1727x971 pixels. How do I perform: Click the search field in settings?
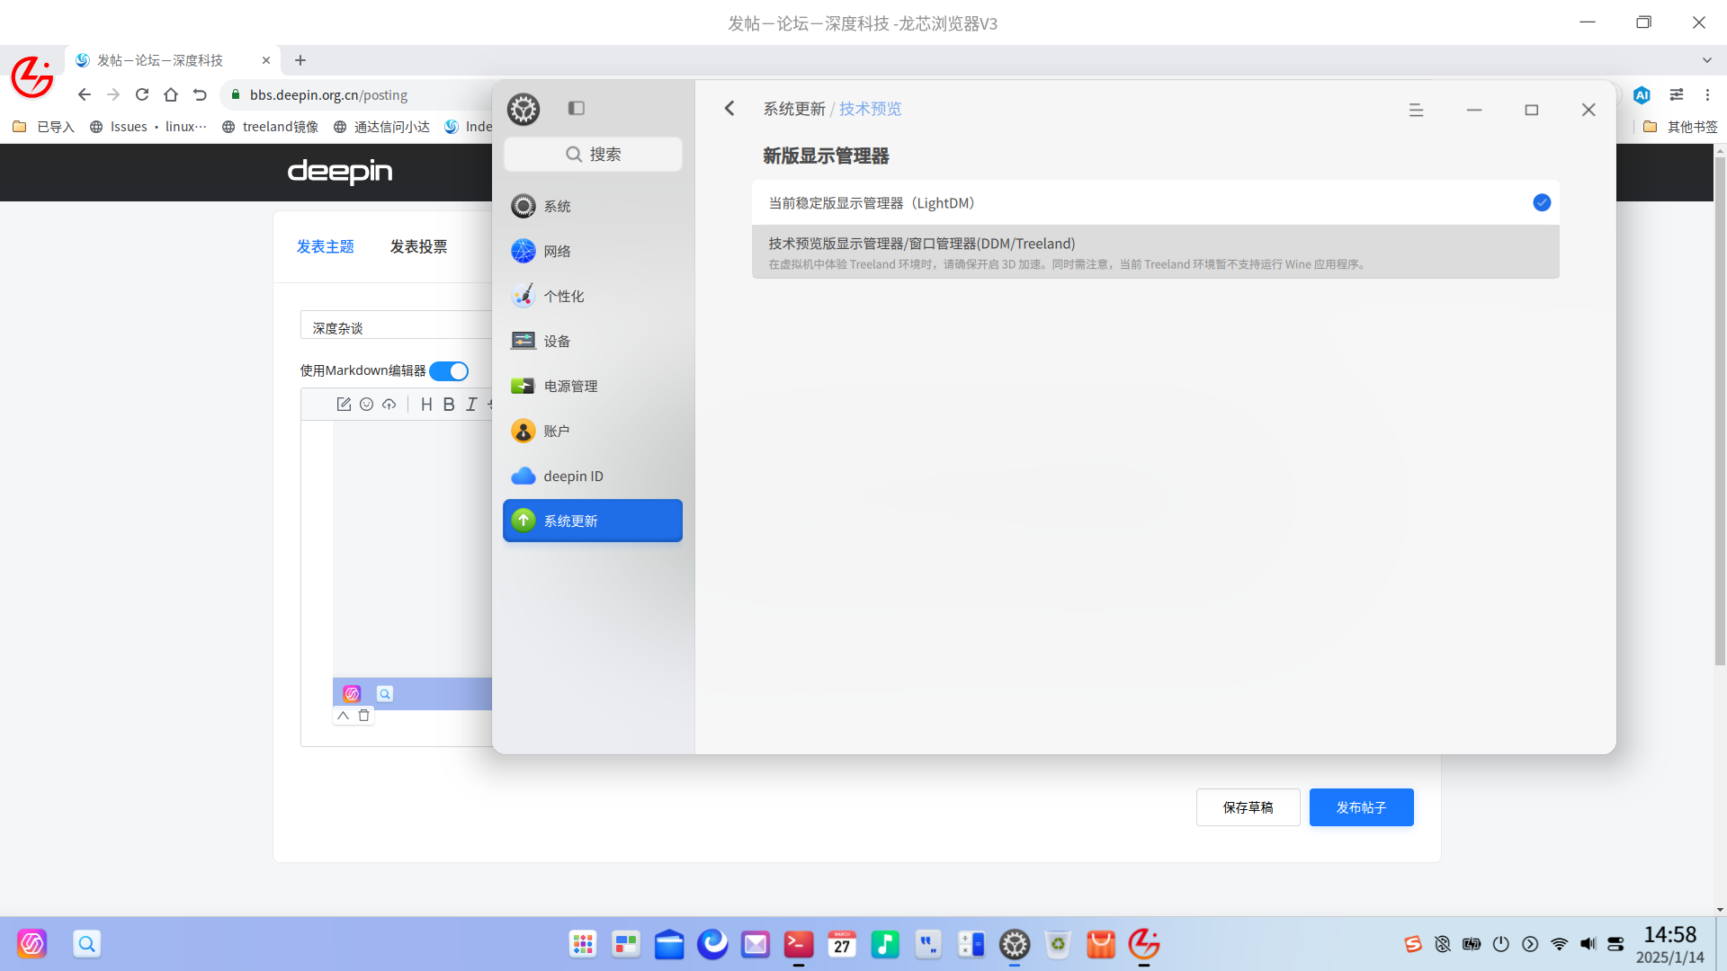(593, 154)
